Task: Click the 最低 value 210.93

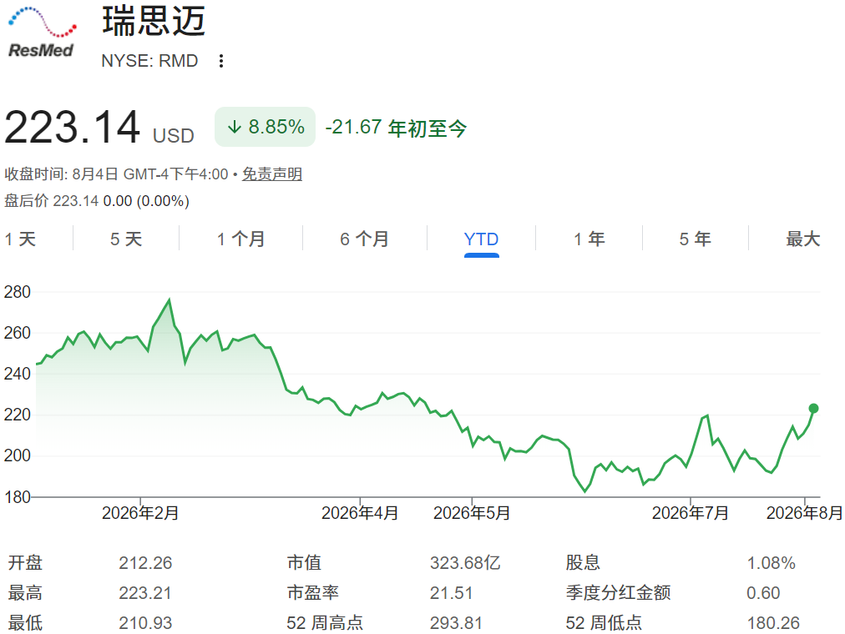Action: [x=145, y=623]
